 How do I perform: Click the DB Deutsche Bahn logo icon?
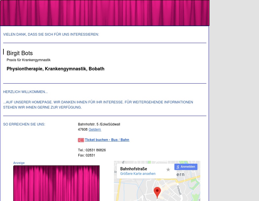coord(81,140)
